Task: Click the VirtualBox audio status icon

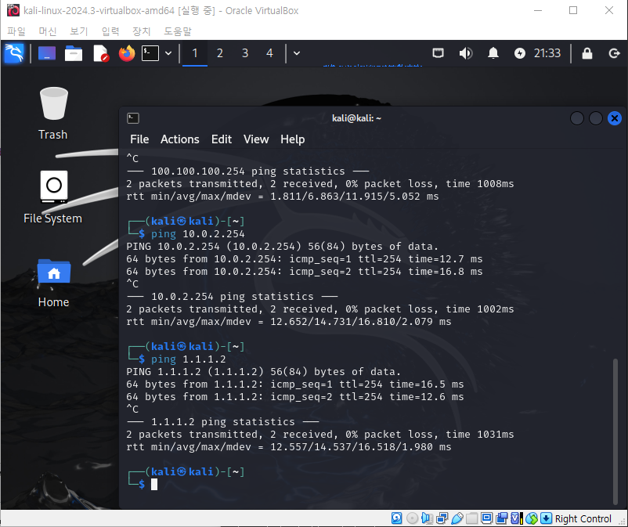Action: (427, 518)
